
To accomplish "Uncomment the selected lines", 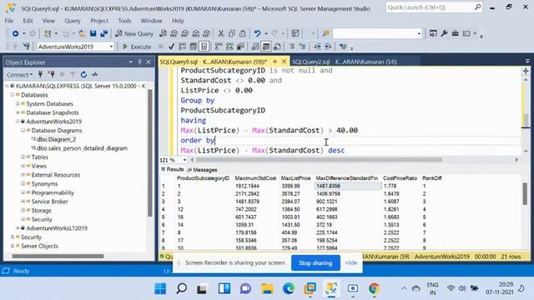I will pos(302,47).
